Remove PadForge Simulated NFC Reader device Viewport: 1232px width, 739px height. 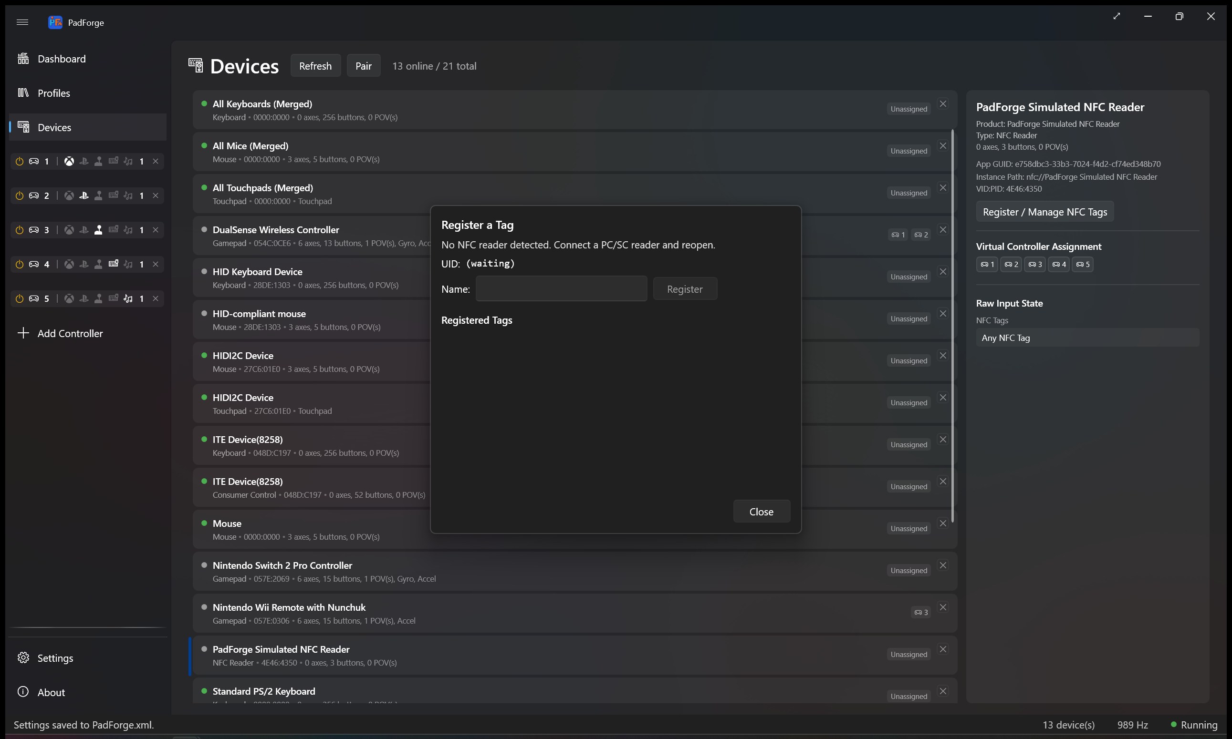point(943,649)
